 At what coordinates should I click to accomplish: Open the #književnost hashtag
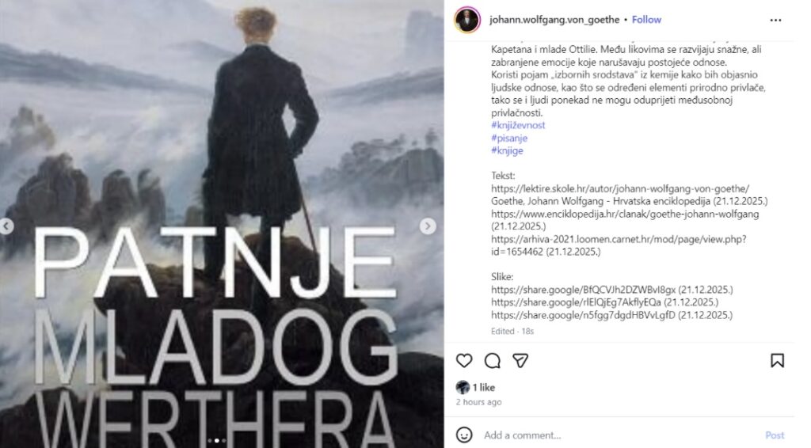[x=518, y=125]
